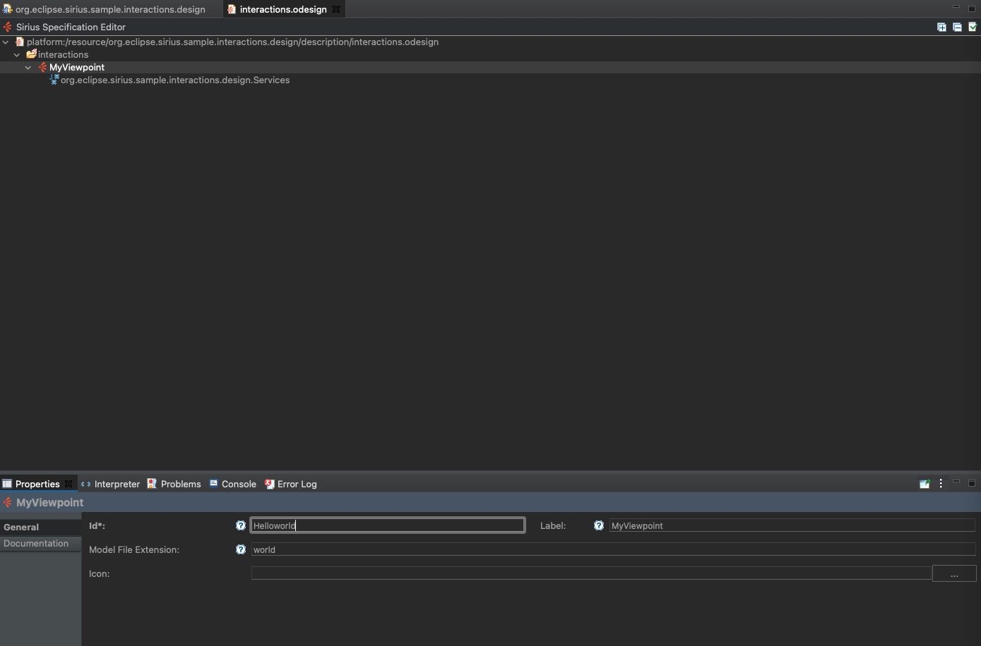Click the Model File Extension field

tap(613, 549)
